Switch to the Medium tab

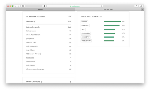coord(40,9)
